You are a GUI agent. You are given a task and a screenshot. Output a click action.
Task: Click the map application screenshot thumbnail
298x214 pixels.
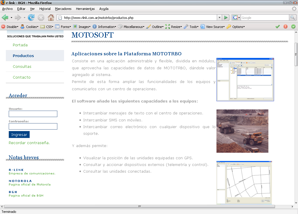pos(244,183)
